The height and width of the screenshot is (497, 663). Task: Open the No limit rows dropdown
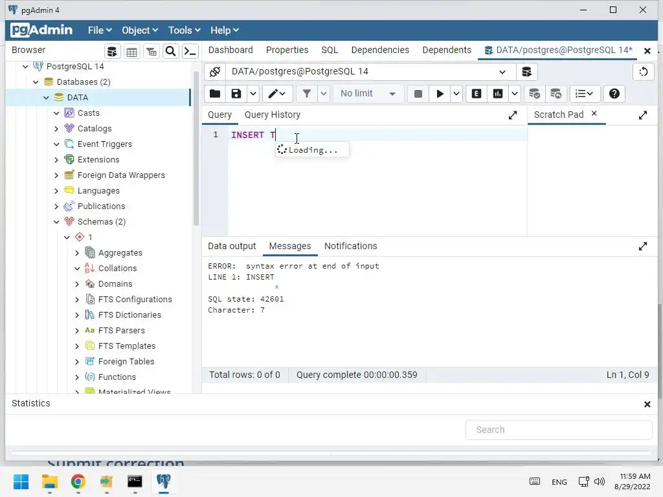tap(368, 93)
